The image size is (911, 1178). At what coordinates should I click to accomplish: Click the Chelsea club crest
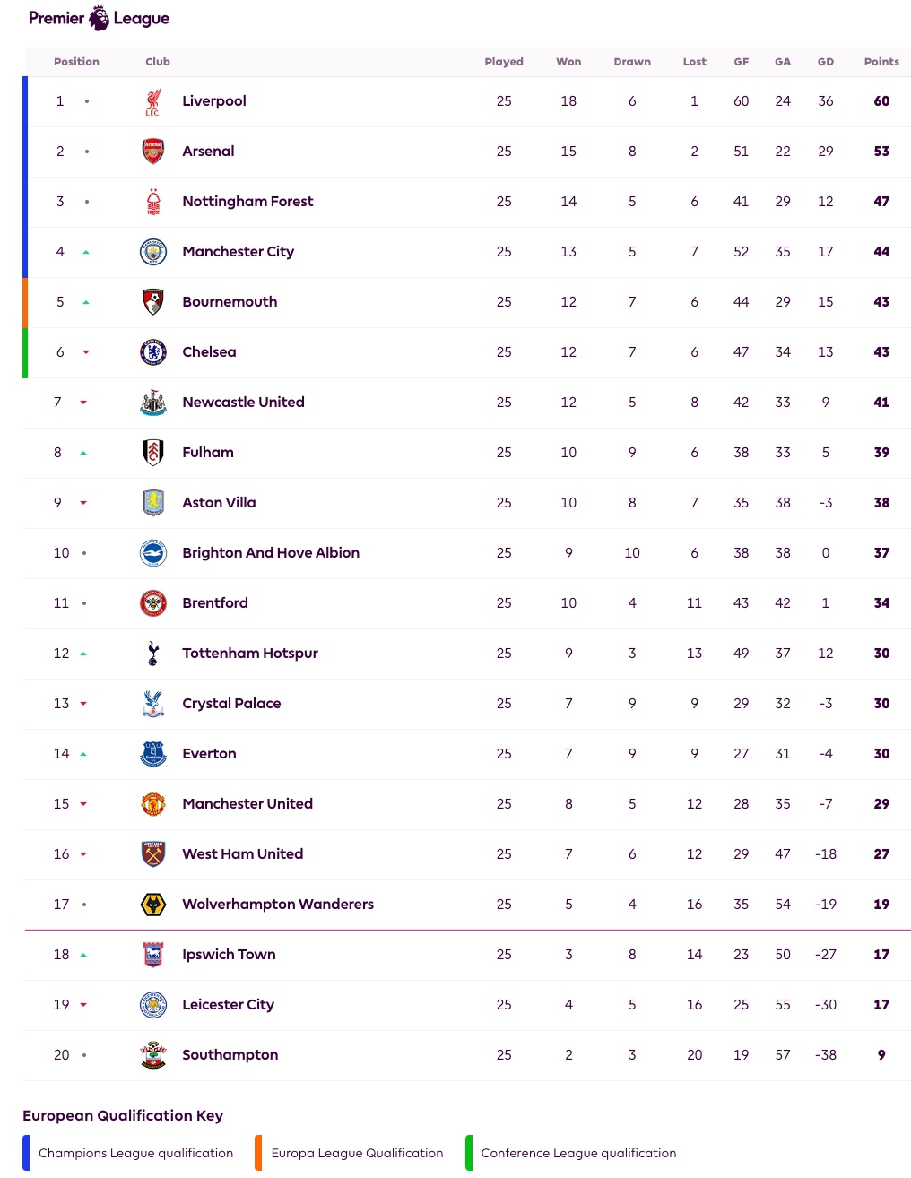[x=153, y=352]
